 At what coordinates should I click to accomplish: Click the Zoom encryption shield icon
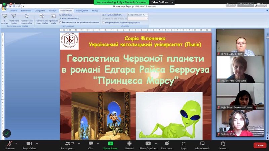4,4
